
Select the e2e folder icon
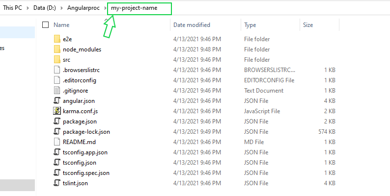(x=57, y=39)
